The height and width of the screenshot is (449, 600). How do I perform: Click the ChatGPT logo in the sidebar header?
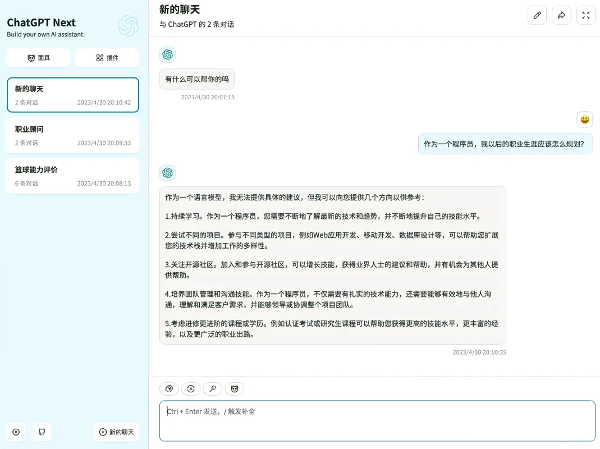point(128,26)
